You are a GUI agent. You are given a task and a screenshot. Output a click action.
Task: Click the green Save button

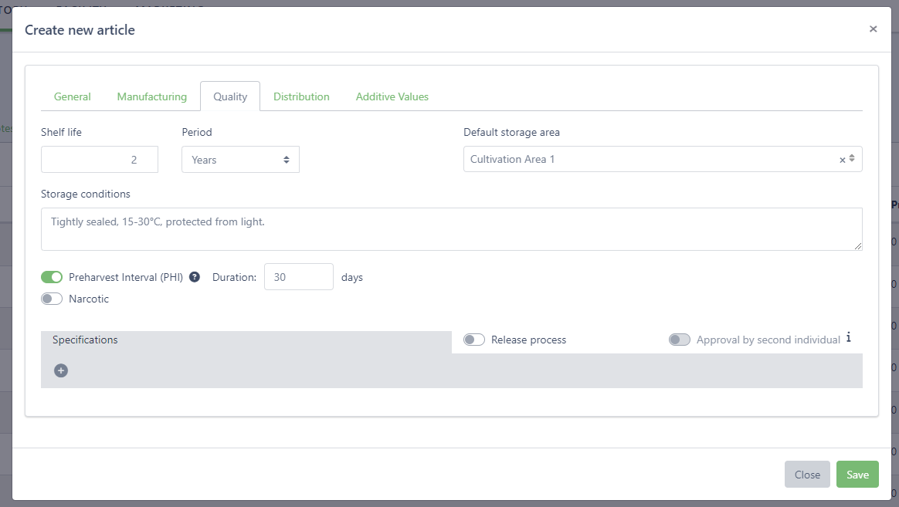[x=857, y=475]
